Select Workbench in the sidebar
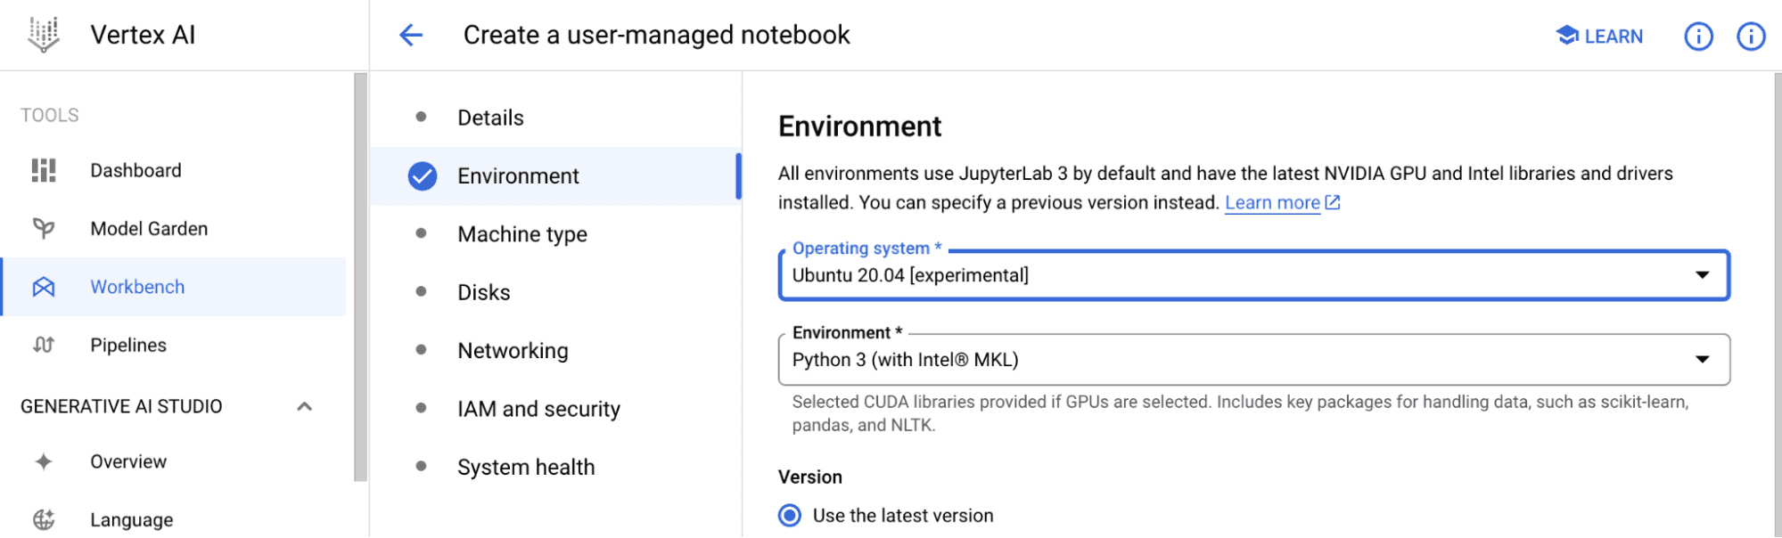 (x=173, y=287)
